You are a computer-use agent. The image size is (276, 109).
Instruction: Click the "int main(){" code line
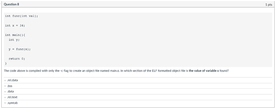tap(15, 35)
